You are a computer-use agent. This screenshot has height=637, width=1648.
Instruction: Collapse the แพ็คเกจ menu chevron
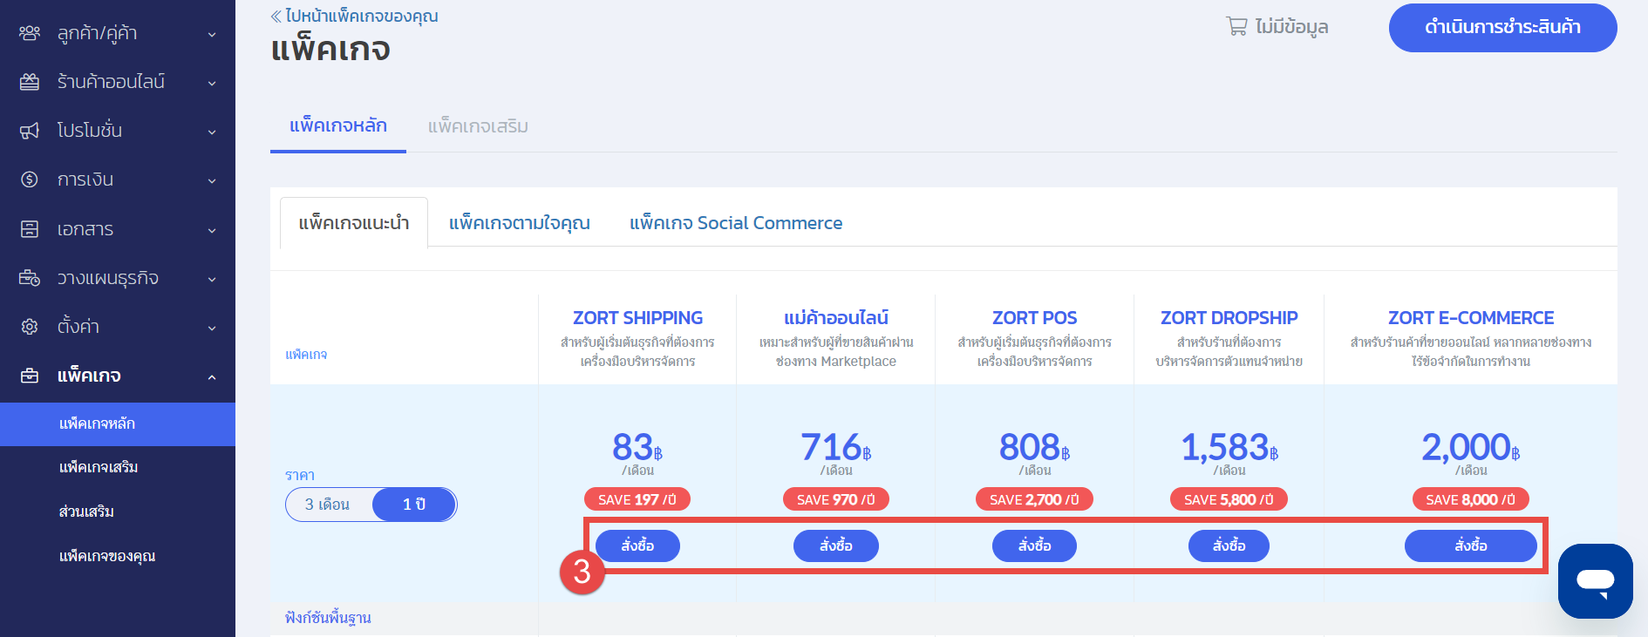212,376
